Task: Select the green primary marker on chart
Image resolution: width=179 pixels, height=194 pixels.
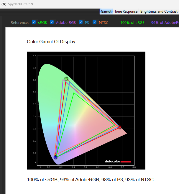Action: point(66,79)
